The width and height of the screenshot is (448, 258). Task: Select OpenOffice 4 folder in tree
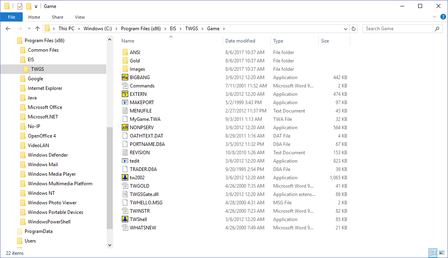pos(42,136)
